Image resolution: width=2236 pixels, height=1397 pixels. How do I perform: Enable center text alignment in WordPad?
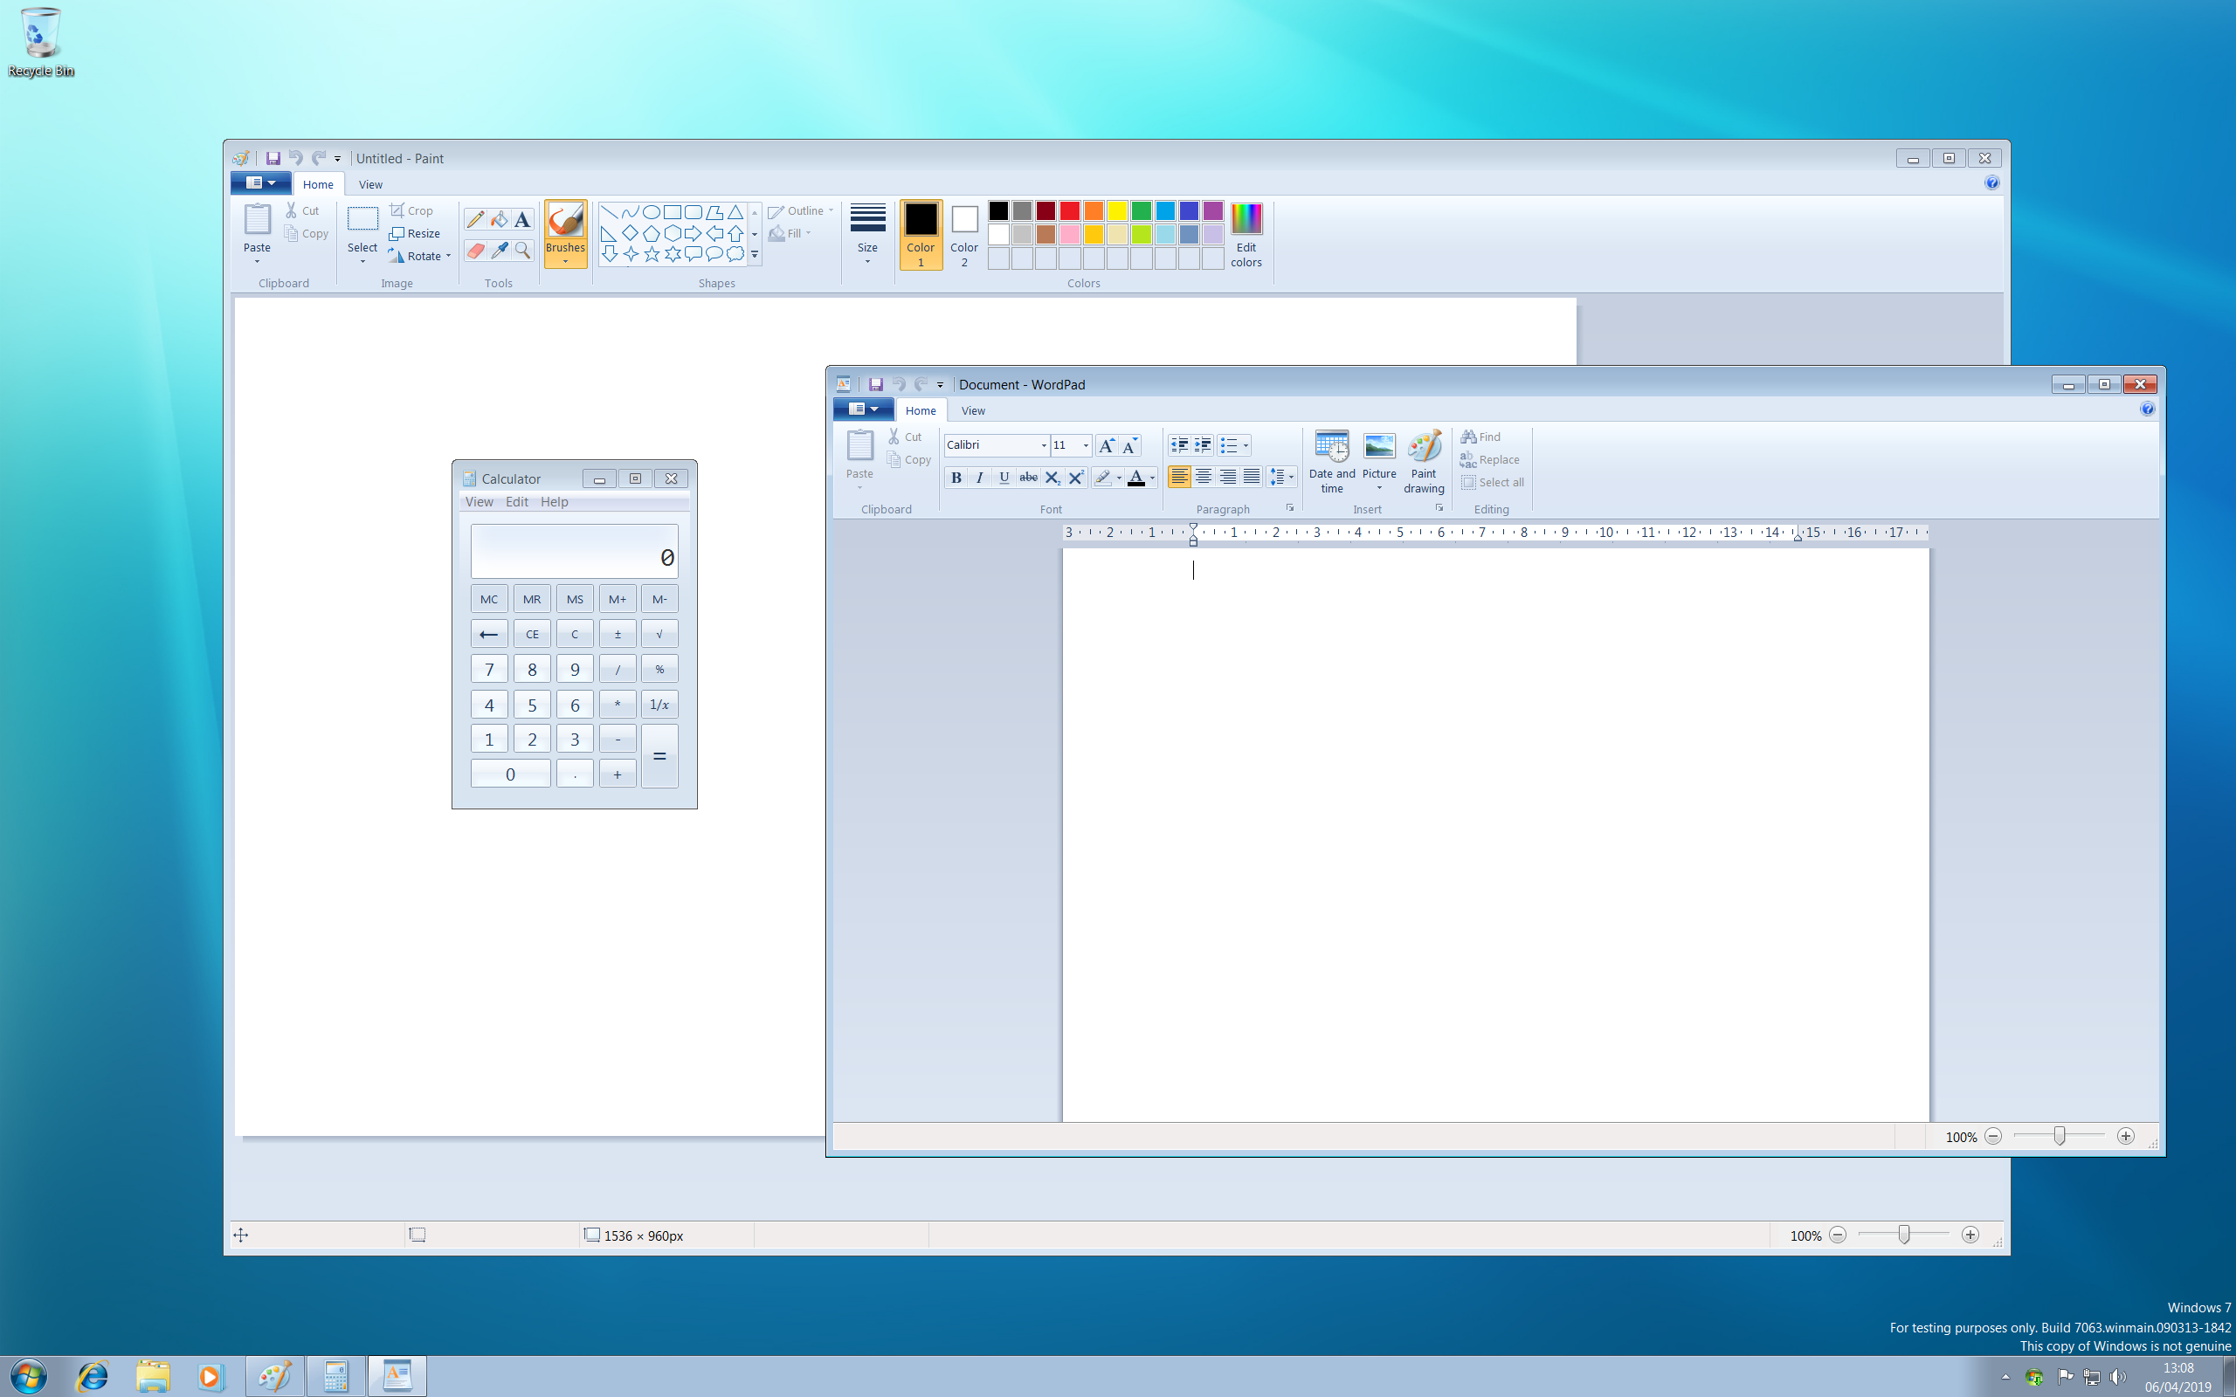(1203, 477)
